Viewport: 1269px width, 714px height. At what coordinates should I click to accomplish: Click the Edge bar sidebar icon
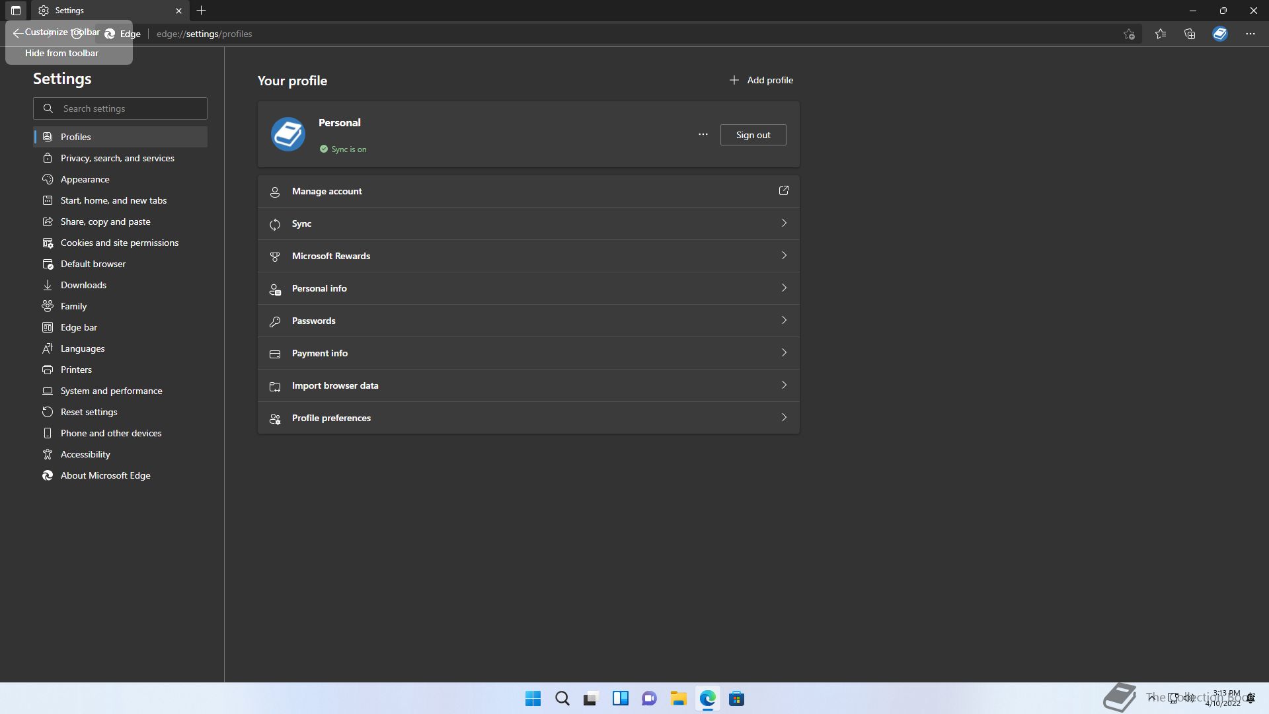pos(48,327)
